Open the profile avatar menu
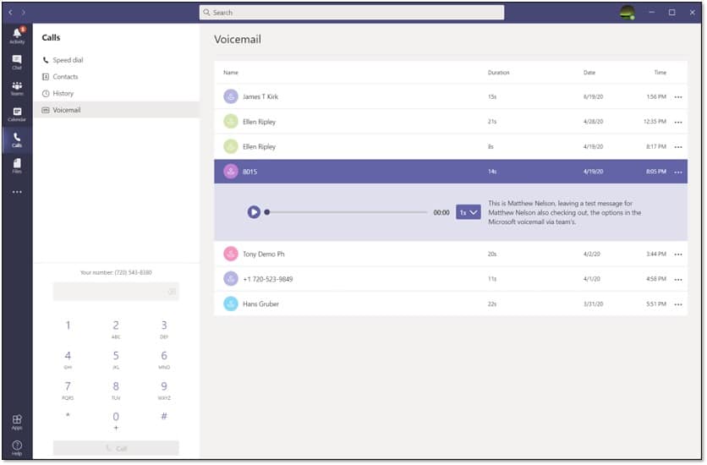Screen dimensions: 707x465 pos(628,13)
